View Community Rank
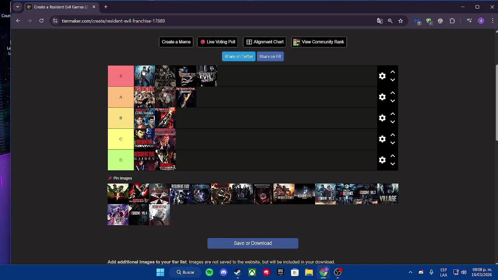The height and width of the screenshot is (280, 498). point(319,42)
